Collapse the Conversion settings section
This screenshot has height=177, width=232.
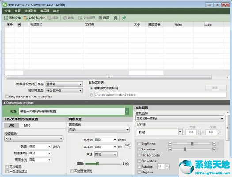4,103
